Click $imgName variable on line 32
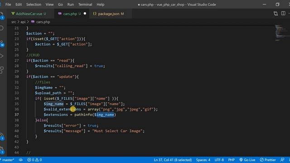290x163 pixels. point(43,87)
